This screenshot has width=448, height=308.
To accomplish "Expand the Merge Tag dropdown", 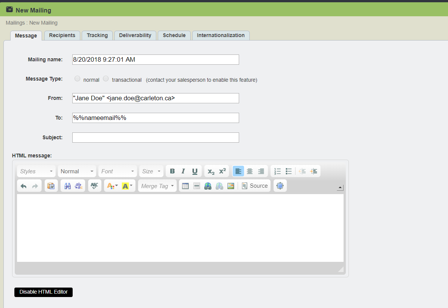I will tap(157, 186).
